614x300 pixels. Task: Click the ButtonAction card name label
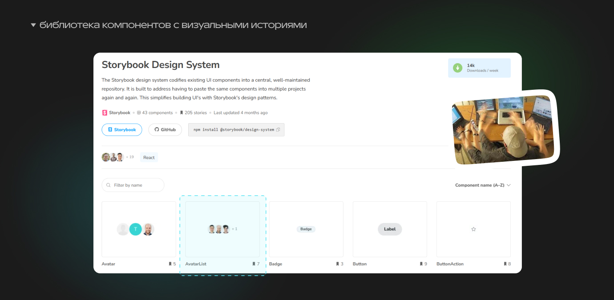(450, 264)
